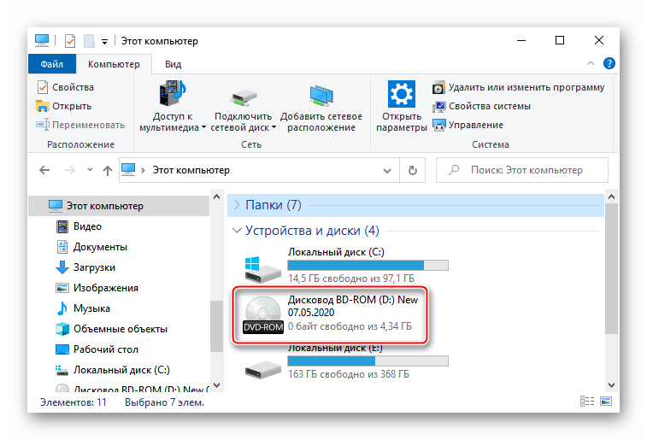Click the Загрузки blue arrow icon

[62, 267]
